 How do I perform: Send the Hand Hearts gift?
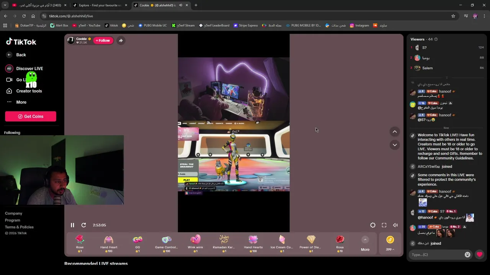click(253, 244)
